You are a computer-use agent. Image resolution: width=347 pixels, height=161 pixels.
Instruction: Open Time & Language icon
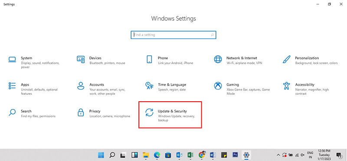tap(149, 86)
